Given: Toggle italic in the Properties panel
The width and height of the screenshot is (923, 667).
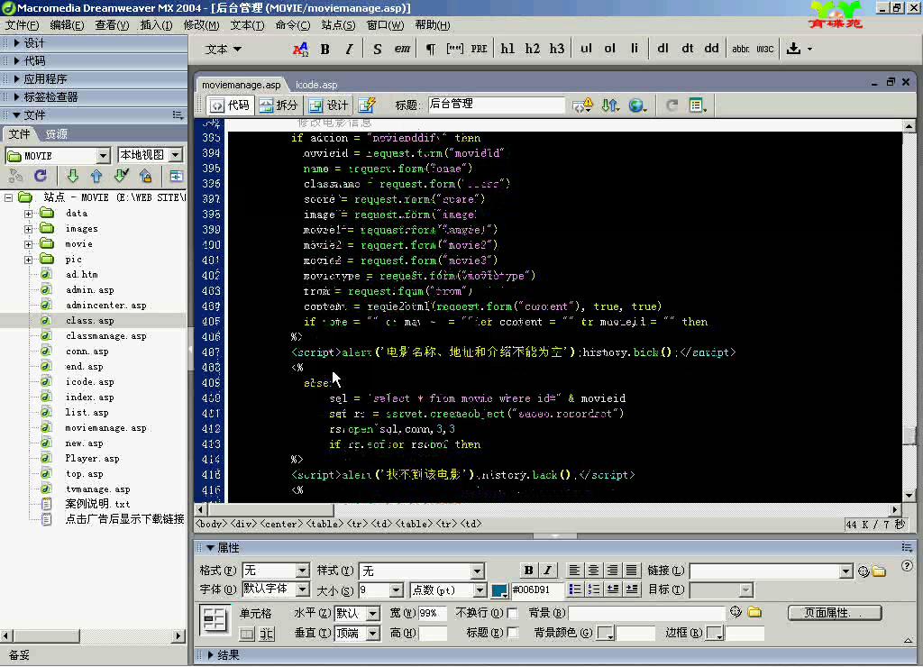Looking at the screenshot, I should click(x=547, y=570).
